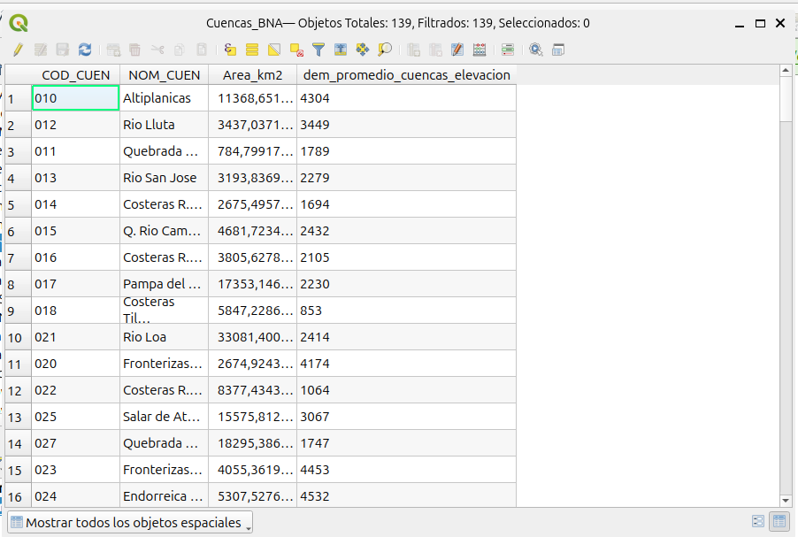Invert the current feature selection
This screenshot has width=798, height=537.
pyautogui.click(x=274, y=50)
